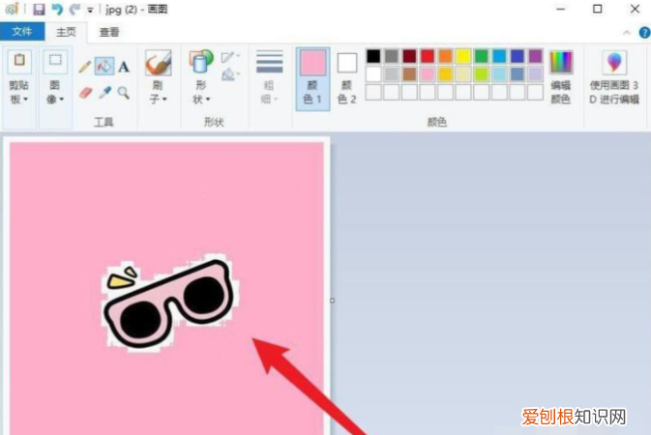Select the Magnifier tool
Viewport: 651px width, 435px height.
[123, 93]
